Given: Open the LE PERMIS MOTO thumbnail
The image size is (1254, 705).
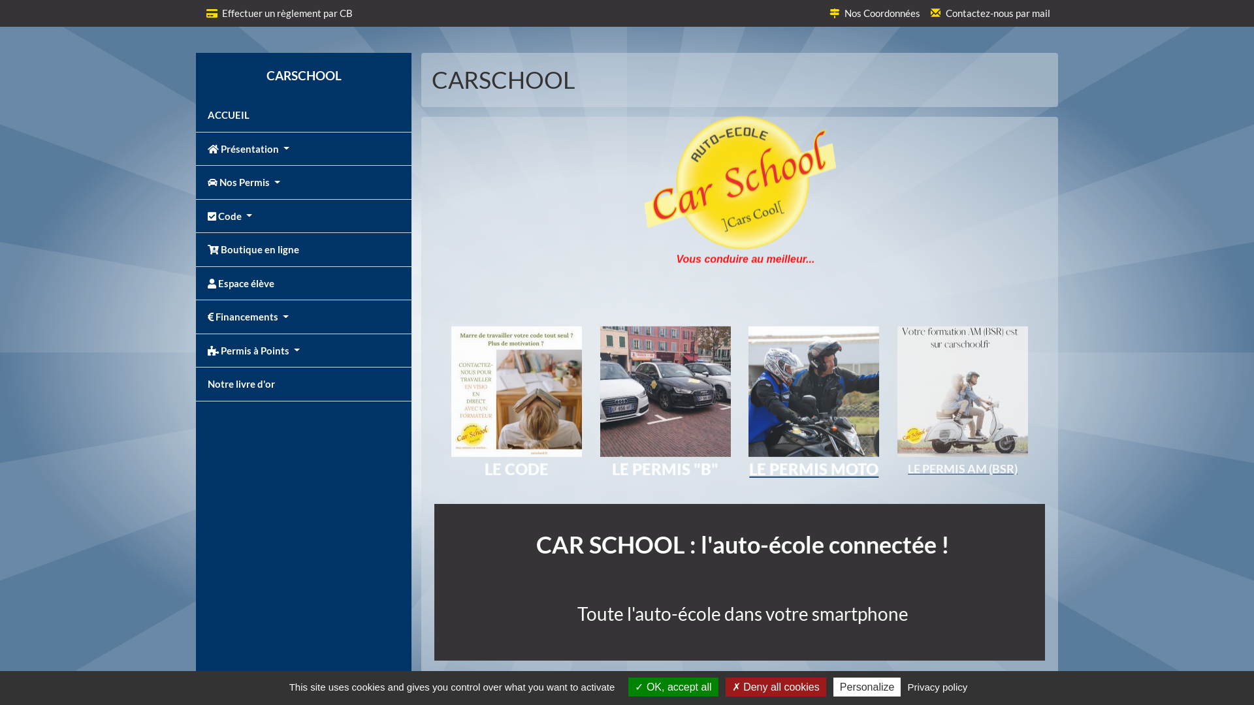Looking at the screenshot, I should pyautogui.click(x=813, y=392).
